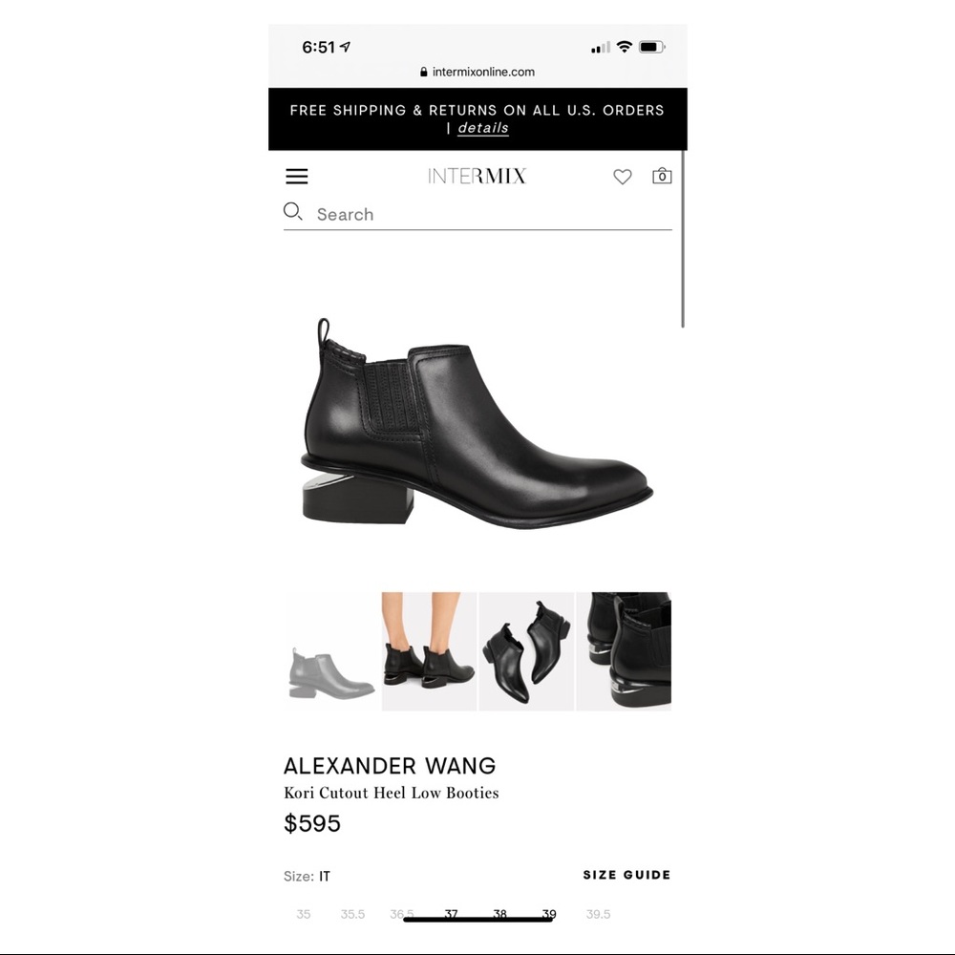Open the hamburger navigation menu

point(297,177)
